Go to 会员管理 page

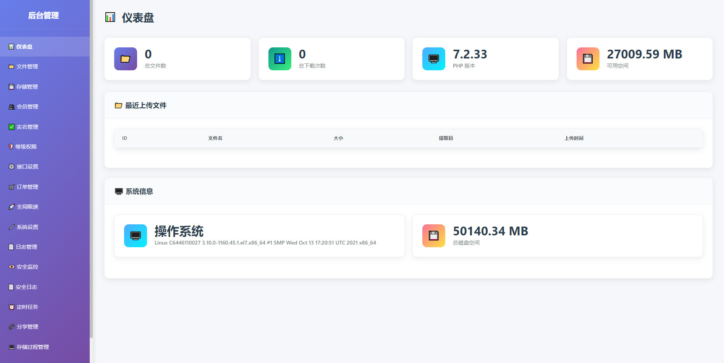click(27, 107)
